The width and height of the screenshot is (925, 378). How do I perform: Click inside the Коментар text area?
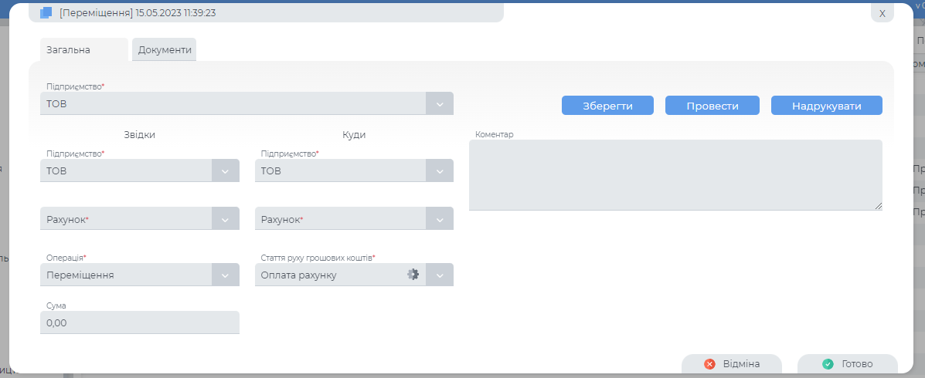(675, 174)
